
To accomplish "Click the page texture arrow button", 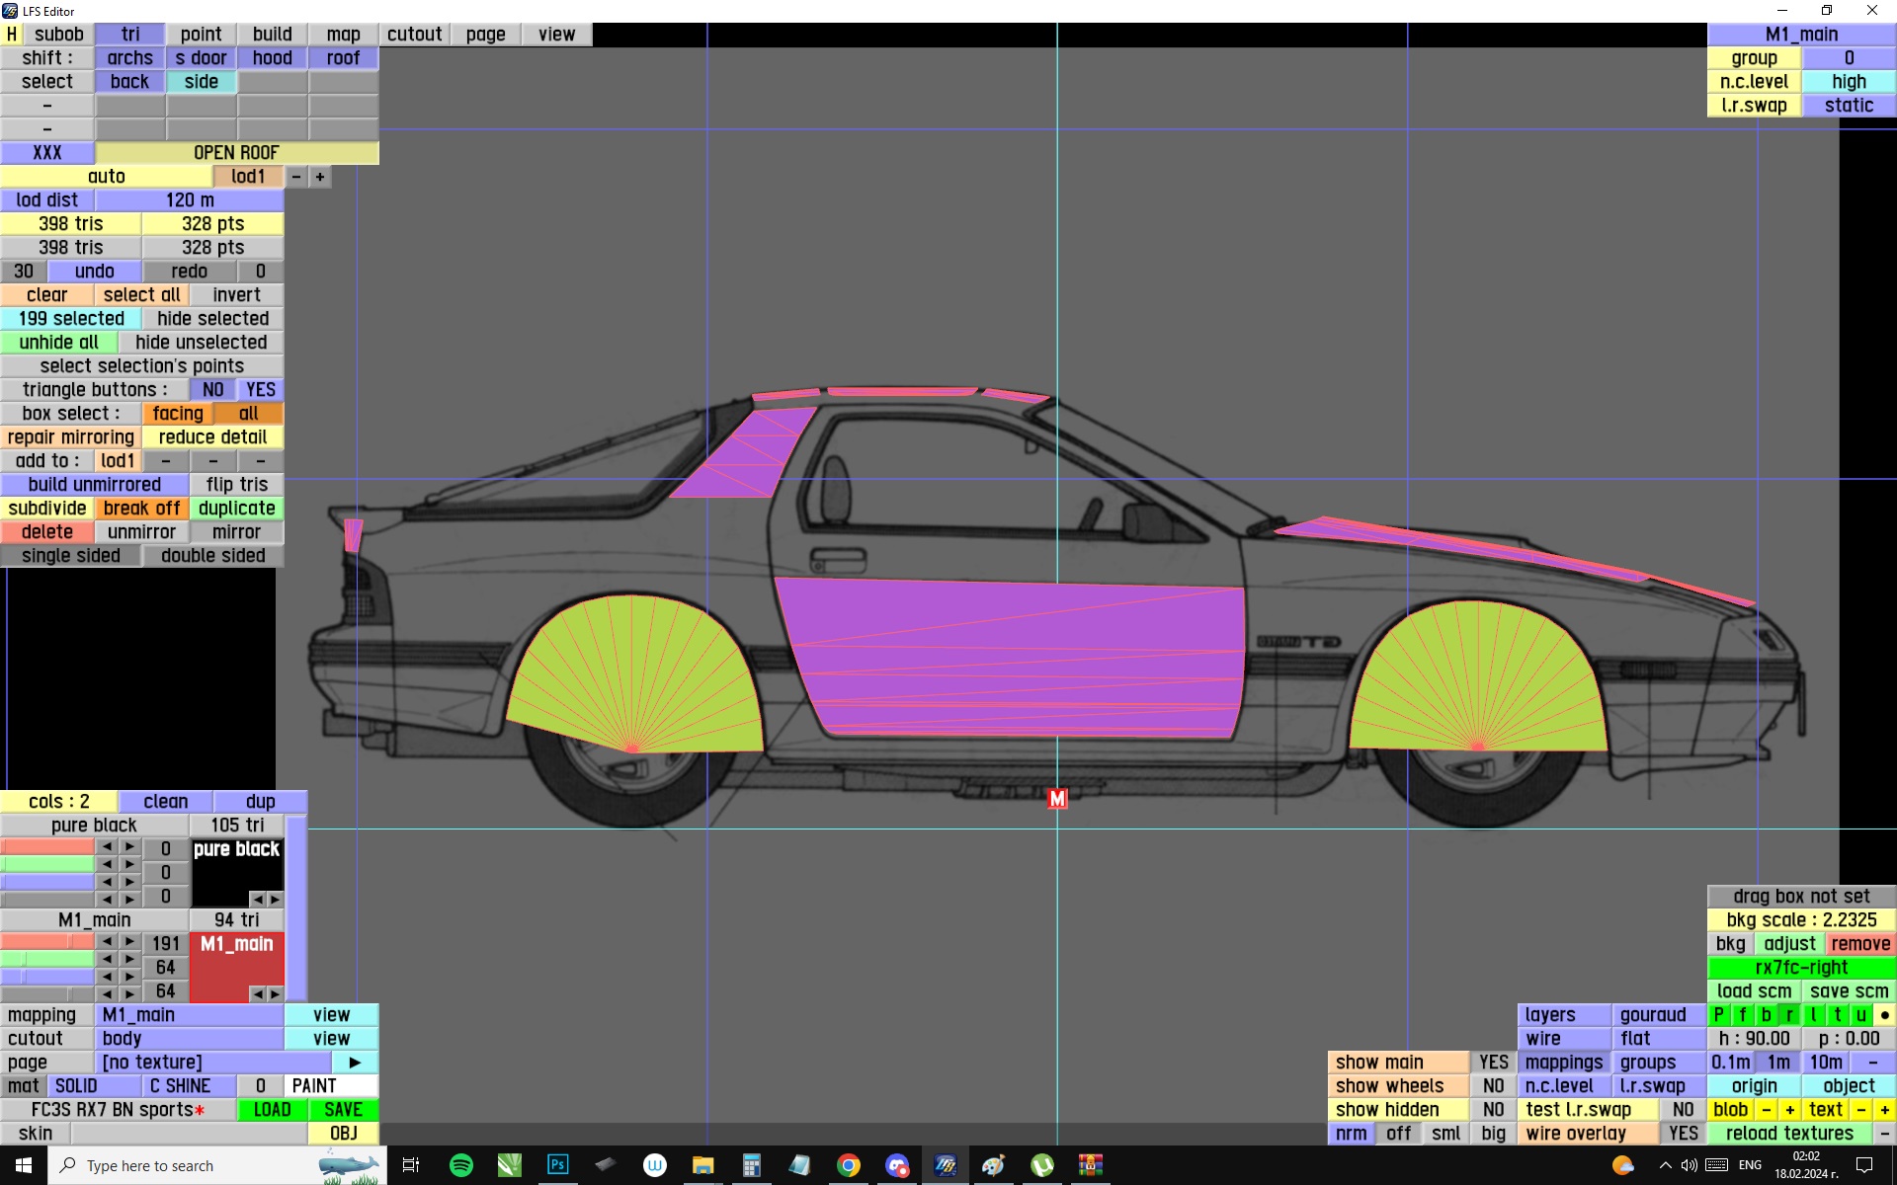I will click(355, 1063).
